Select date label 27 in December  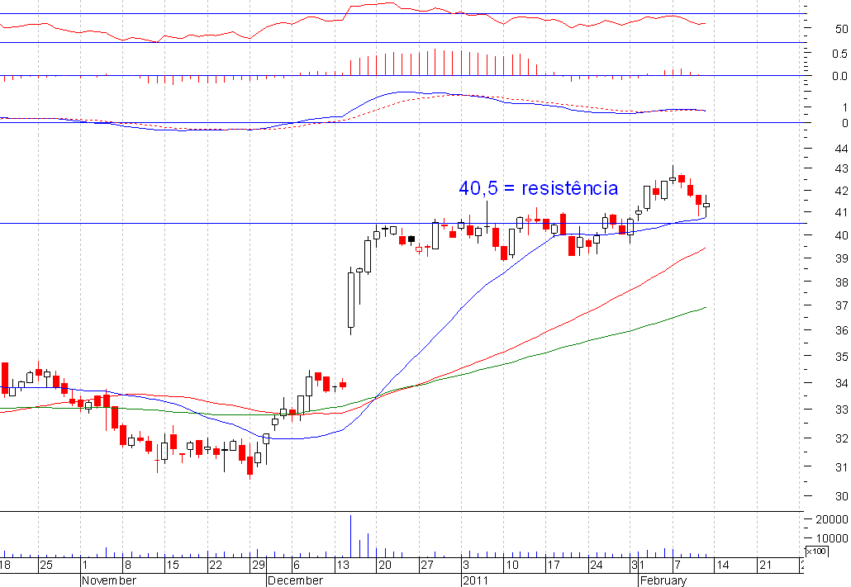[x=427, y=565]
